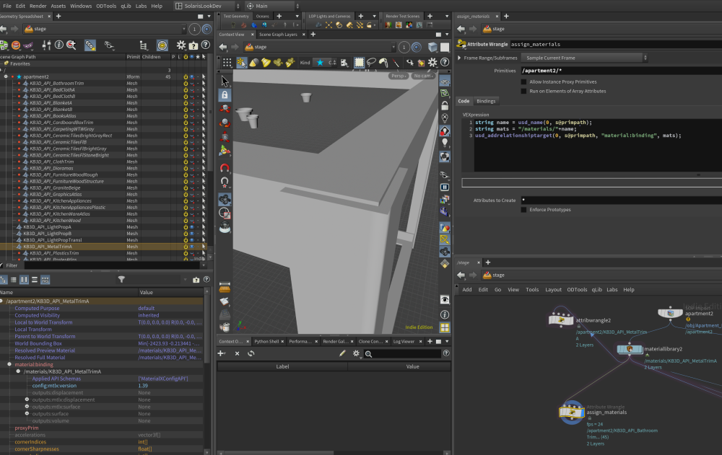
Task: Click the paint brush selection icon
Action: click(383, 63)
